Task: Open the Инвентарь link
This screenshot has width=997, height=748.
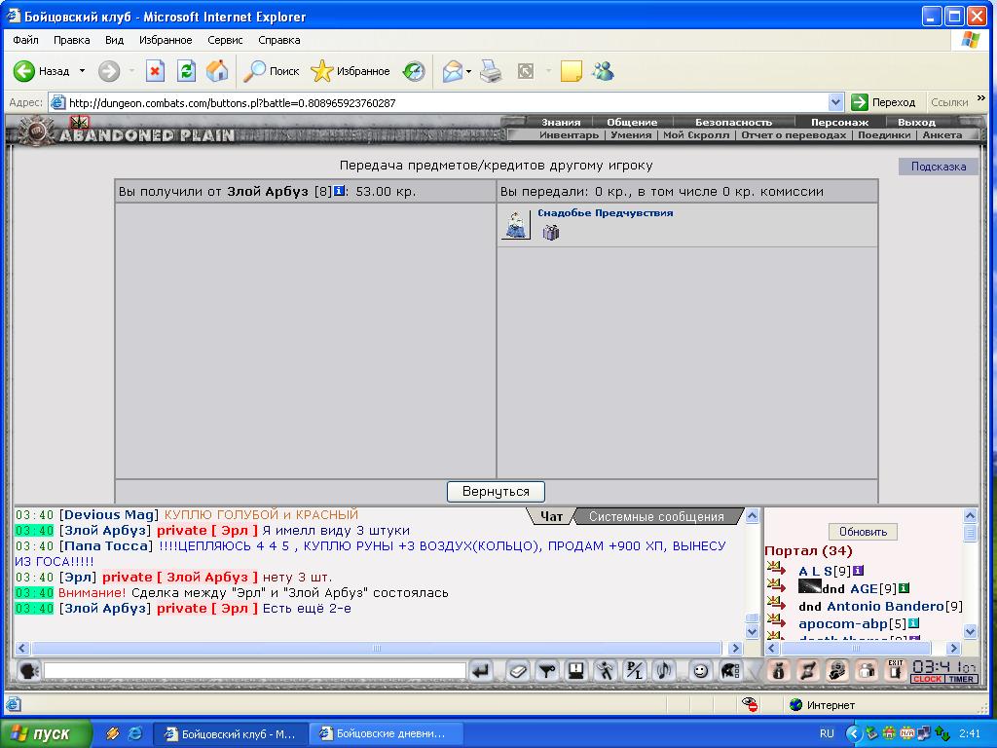Action: click(x=569, y=134)
